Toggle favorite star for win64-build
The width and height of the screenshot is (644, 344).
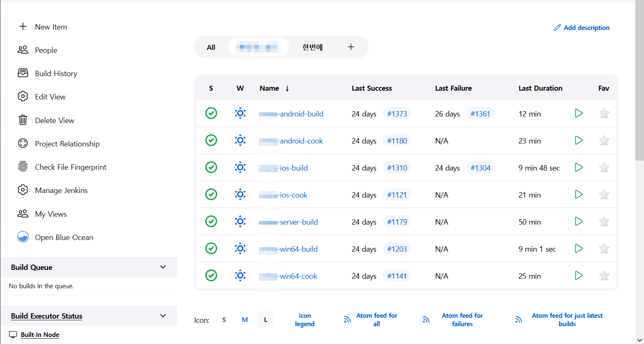pyautogui.click(x=604, y=249)
